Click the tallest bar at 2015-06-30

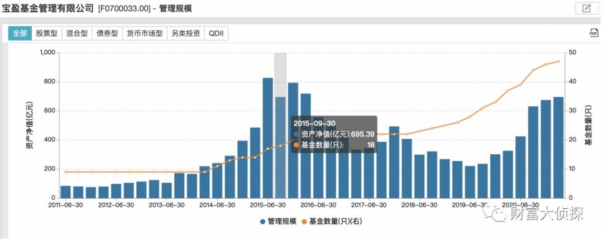267,138
